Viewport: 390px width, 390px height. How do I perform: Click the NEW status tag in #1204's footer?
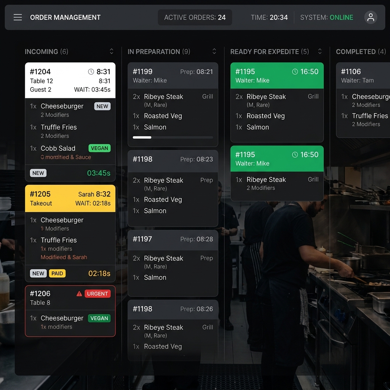(38, 173)
